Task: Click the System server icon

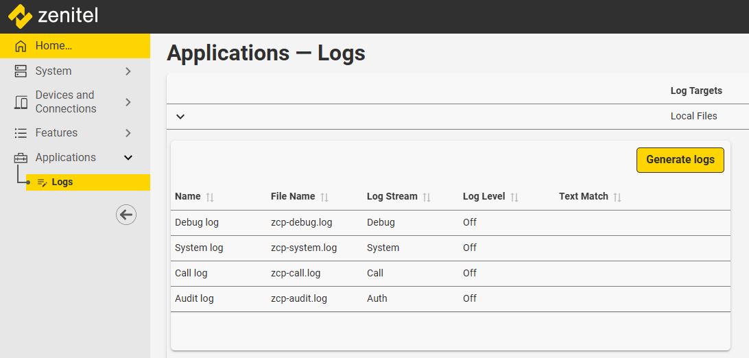Action: (21, 71)
